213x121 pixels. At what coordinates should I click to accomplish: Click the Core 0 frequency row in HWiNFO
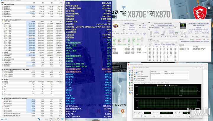[x=32, y=25]
